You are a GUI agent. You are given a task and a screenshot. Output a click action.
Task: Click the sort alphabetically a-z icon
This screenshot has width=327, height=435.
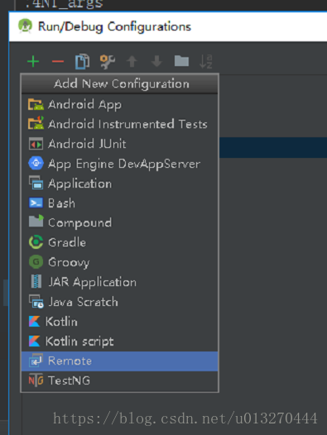(206, 61)
